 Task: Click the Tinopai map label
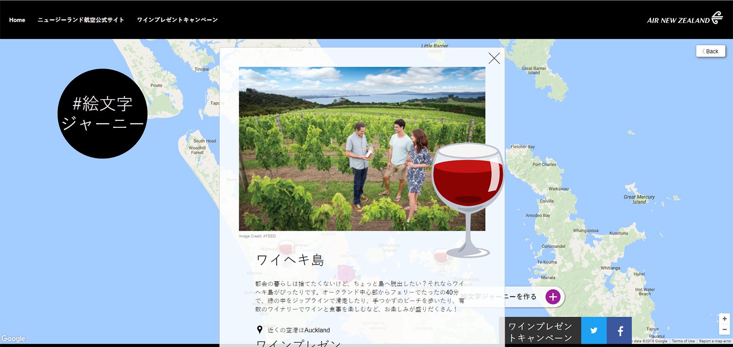202,69
